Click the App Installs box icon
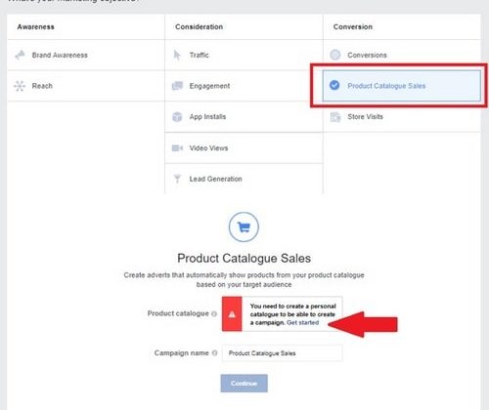489x410 pixels. (177, 116)
